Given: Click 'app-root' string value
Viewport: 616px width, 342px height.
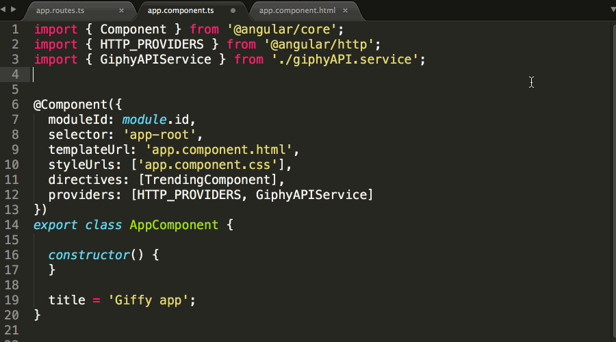Looking at the screenshot, I should click(x=159, y=135).
